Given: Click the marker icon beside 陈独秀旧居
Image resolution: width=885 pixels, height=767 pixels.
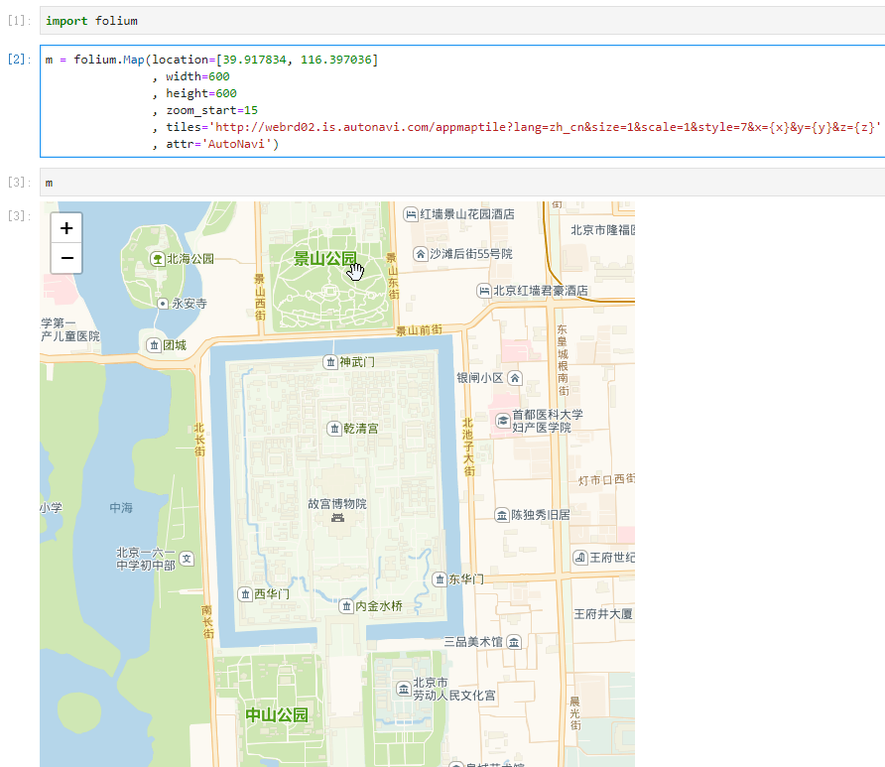Looking at the screenshot, I should pyautogui.click(x=501, y=514).
